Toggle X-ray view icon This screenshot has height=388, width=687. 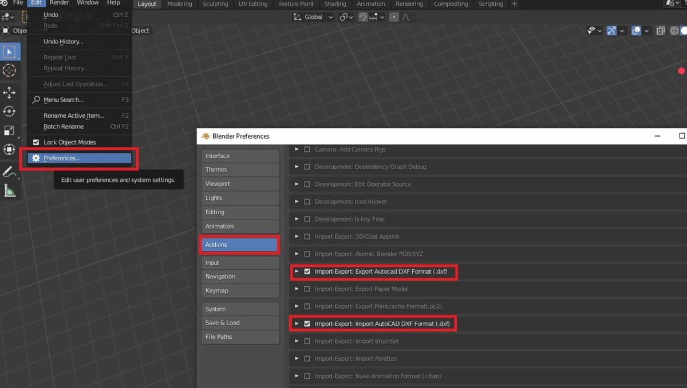[x=661, y=31]
